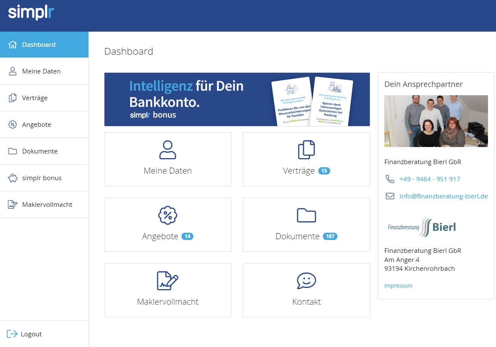Click the signature icon beside Maklervollmacht in the sidebar
This screenshot has height=347, width=496.
tap(13, 205)
